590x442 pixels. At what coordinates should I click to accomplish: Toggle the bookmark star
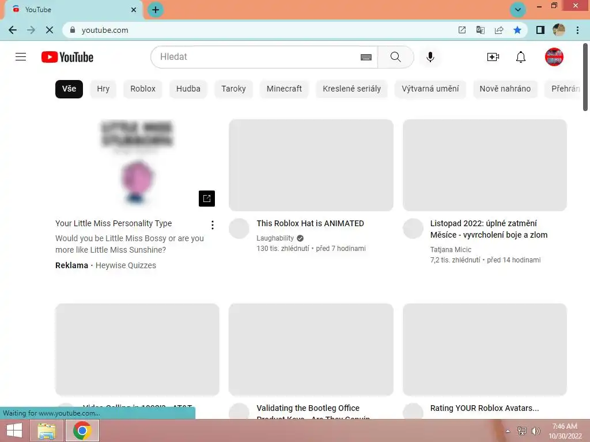pyautogui.click(x=517, y=30)
